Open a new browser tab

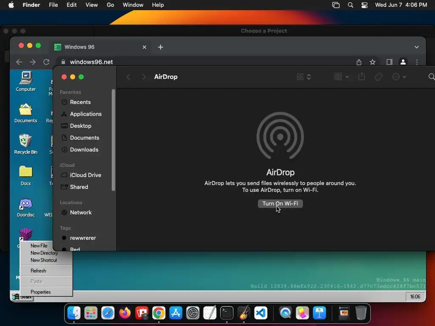coord(160,47)
